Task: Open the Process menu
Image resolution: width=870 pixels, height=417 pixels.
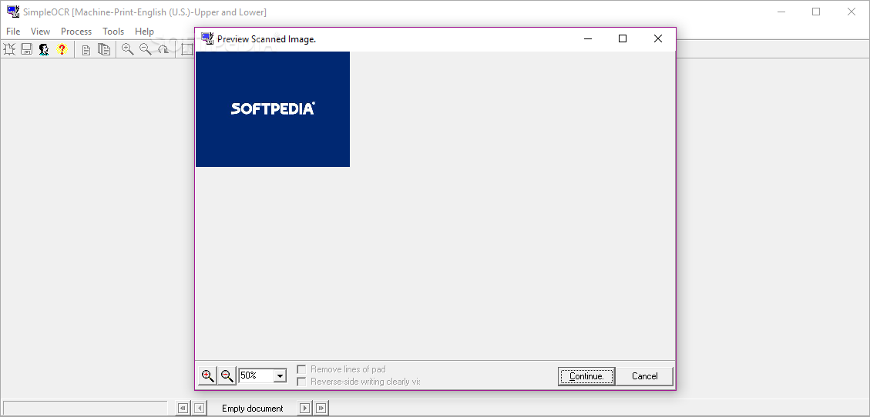Action: tap(76, 31)
